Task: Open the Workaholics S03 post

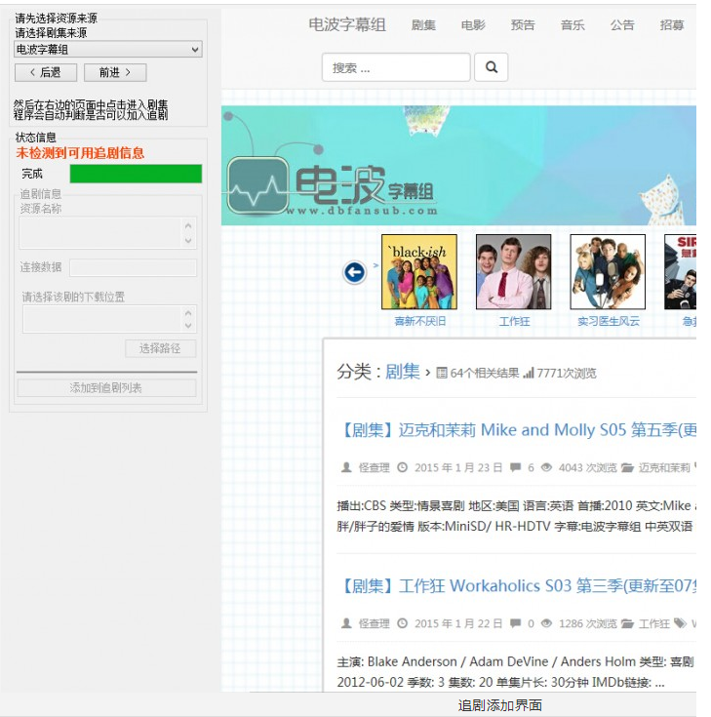Action: (519, 585)
